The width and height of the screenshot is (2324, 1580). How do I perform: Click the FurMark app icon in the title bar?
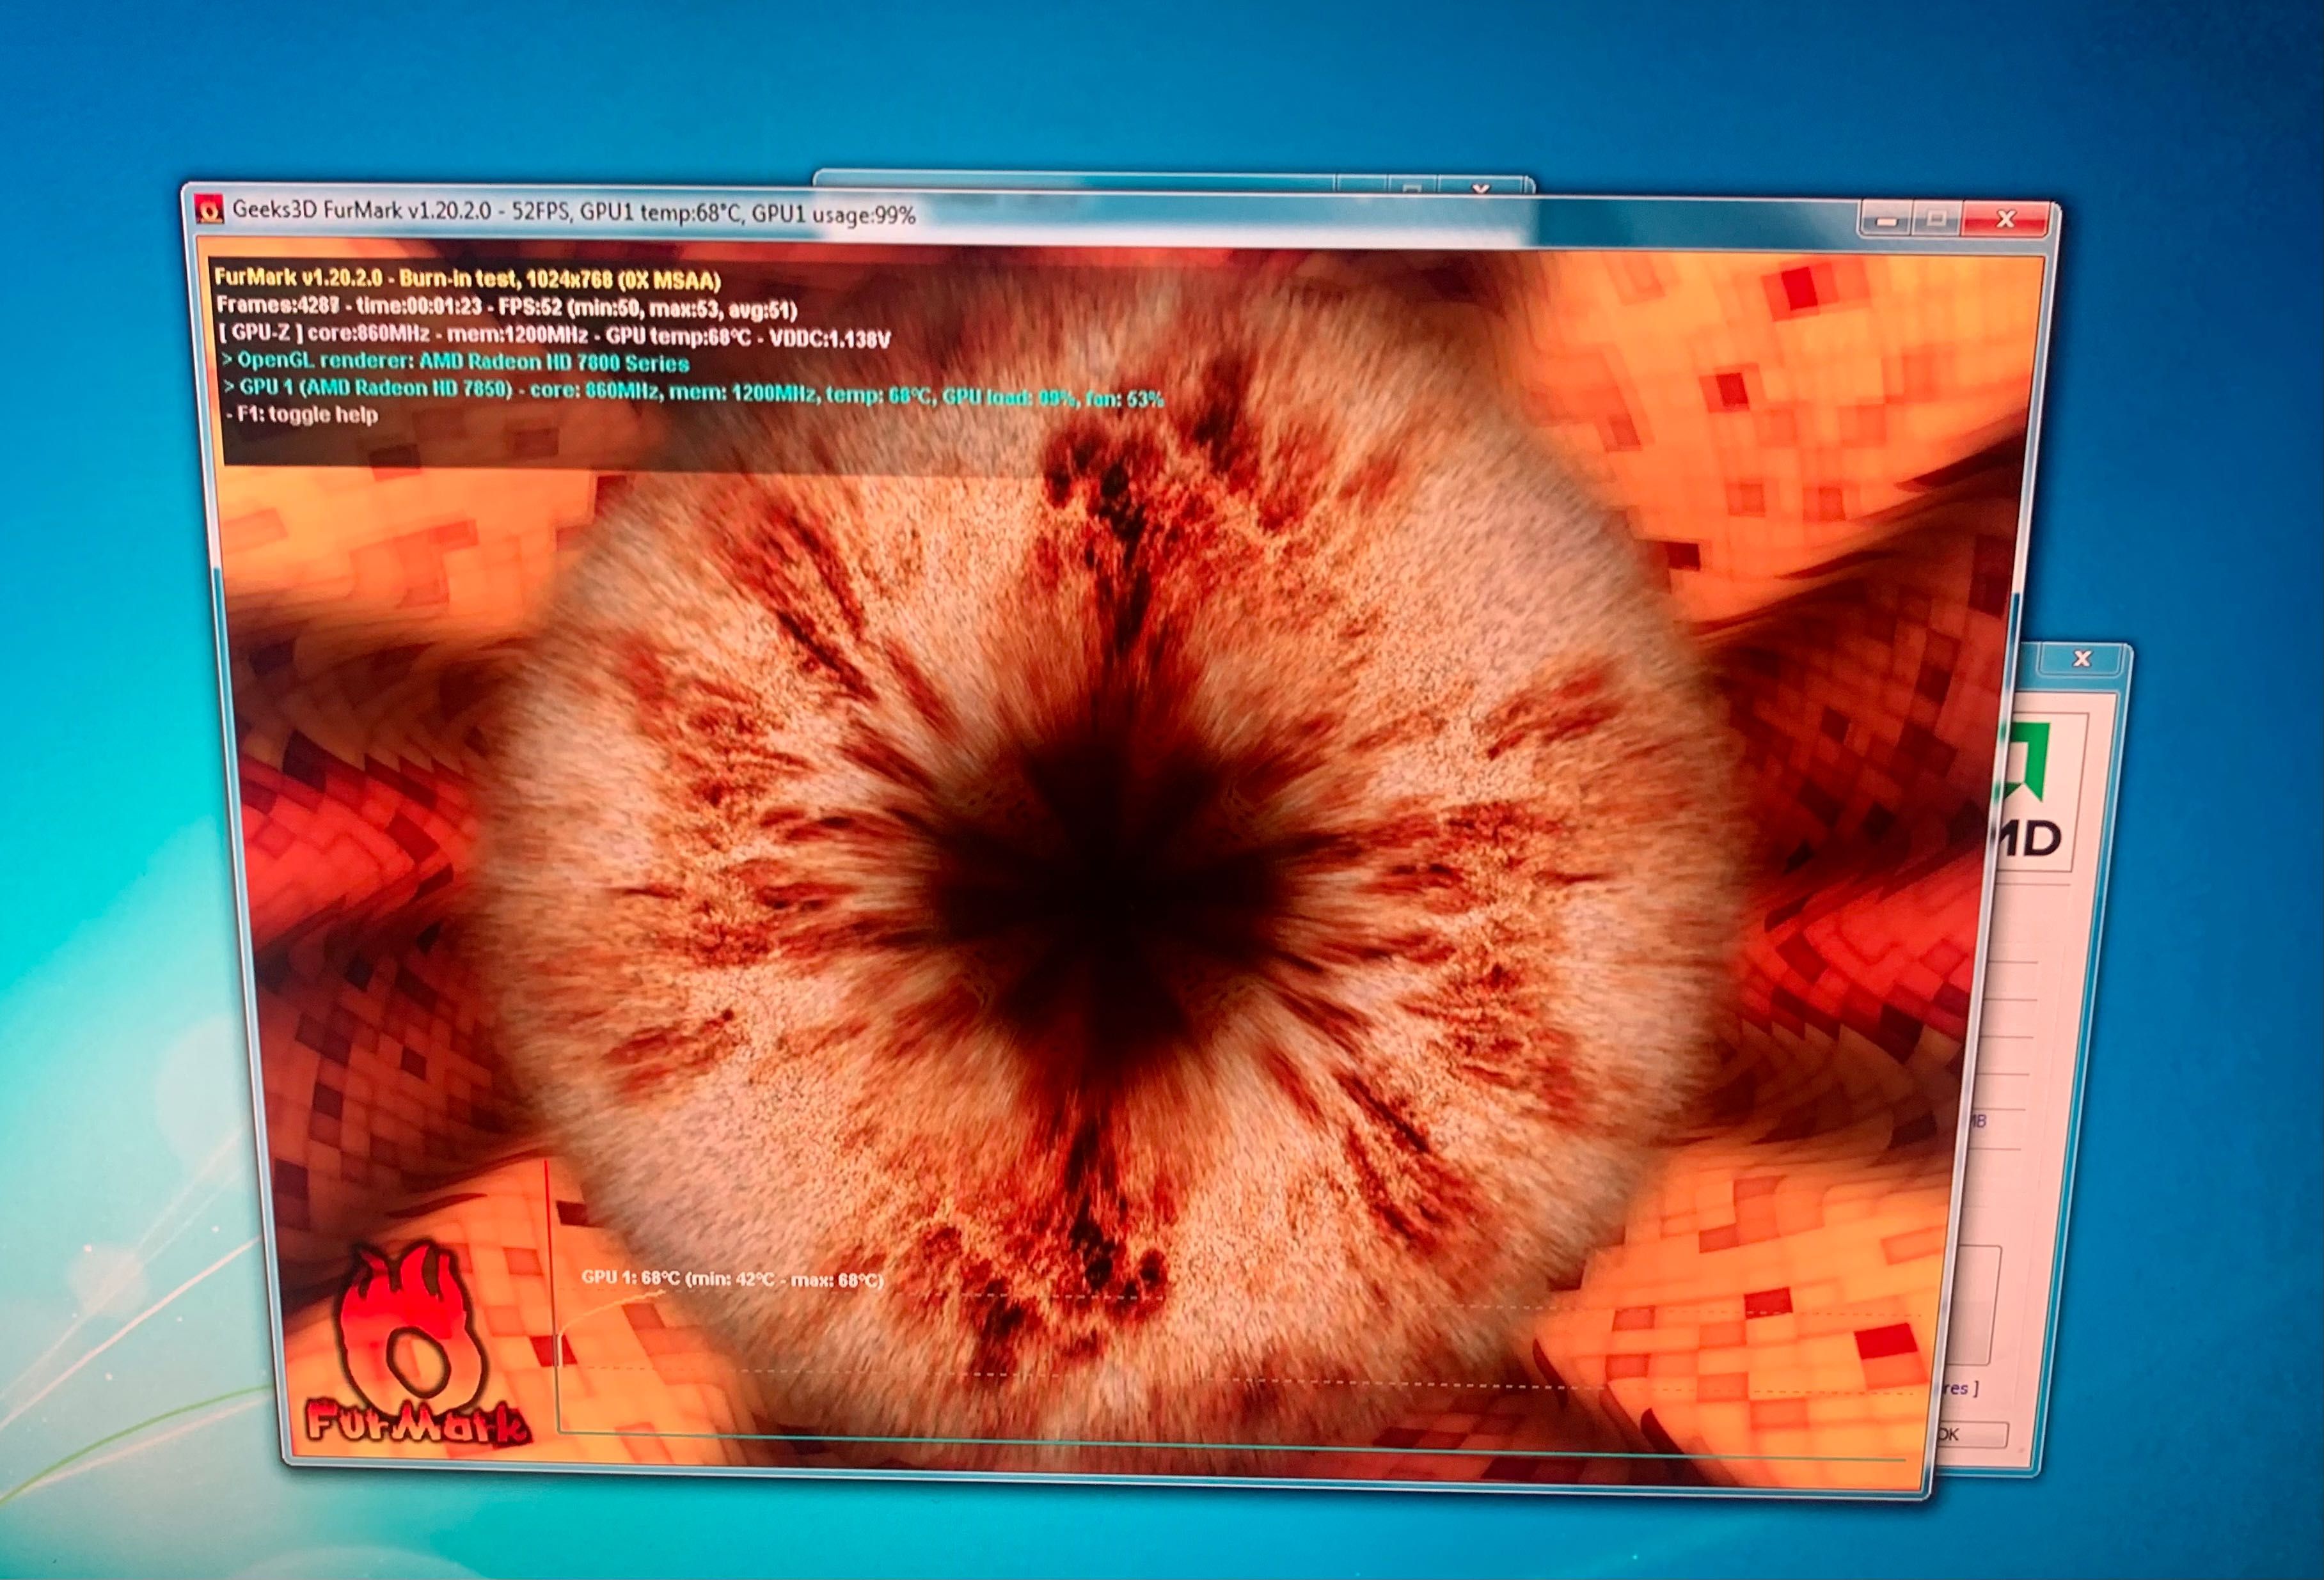tap(210, 210)
